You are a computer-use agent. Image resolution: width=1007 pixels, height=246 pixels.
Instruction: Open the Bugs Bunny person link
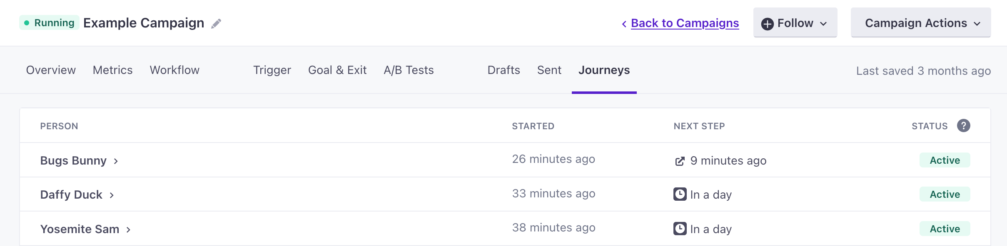point(73,161)
